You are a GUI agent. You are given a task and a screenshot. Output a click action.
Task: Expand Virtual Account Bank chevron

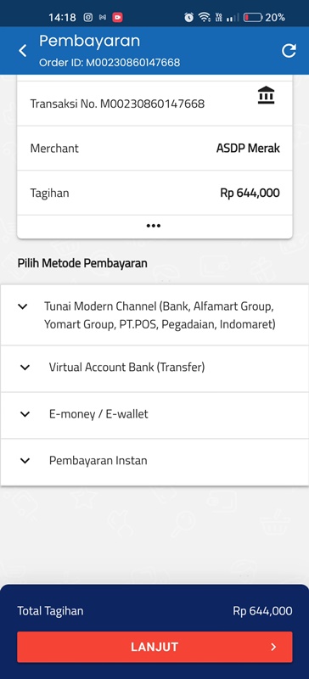(x=25, y=368)
